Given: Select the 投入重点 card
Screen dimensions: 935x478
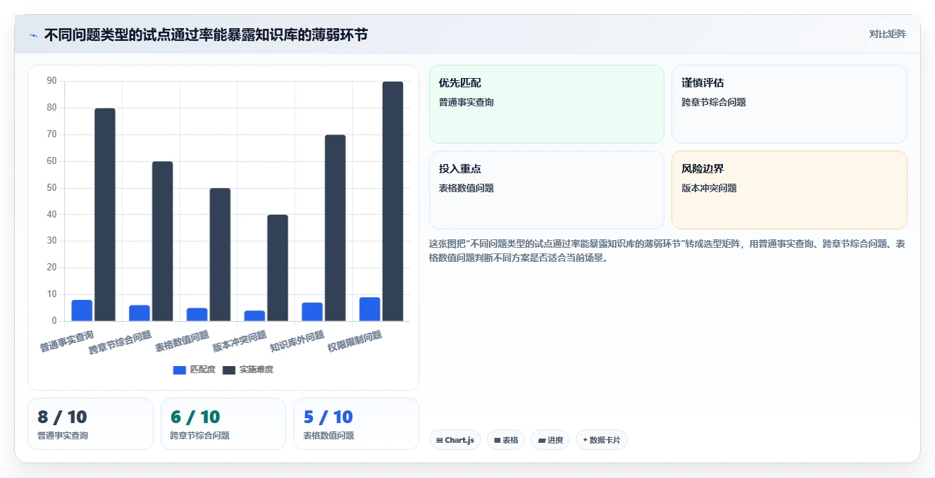Looking at the screenshot, I should (x=546, y=190).
